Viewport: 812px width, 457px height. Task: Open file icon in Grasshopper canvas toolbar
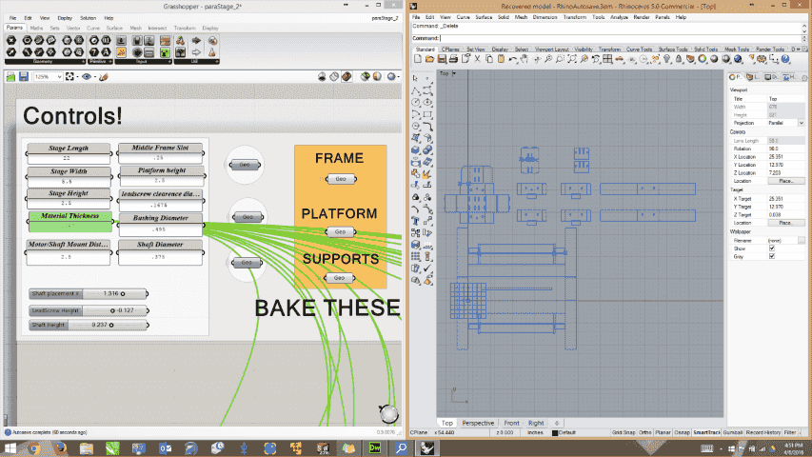point(10,77)
